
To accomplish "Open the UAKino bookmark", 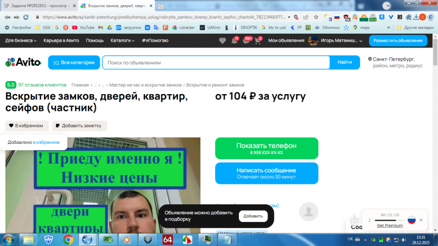I will point(210,27).
